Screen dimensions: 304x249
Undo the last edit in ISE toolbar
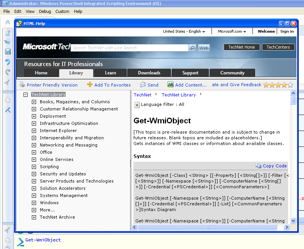click(8, 62)
